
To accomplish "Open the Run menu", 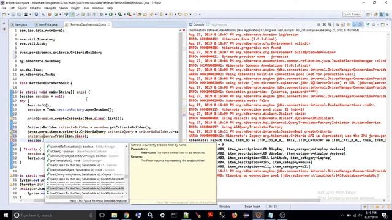I will tap(86, 8).
